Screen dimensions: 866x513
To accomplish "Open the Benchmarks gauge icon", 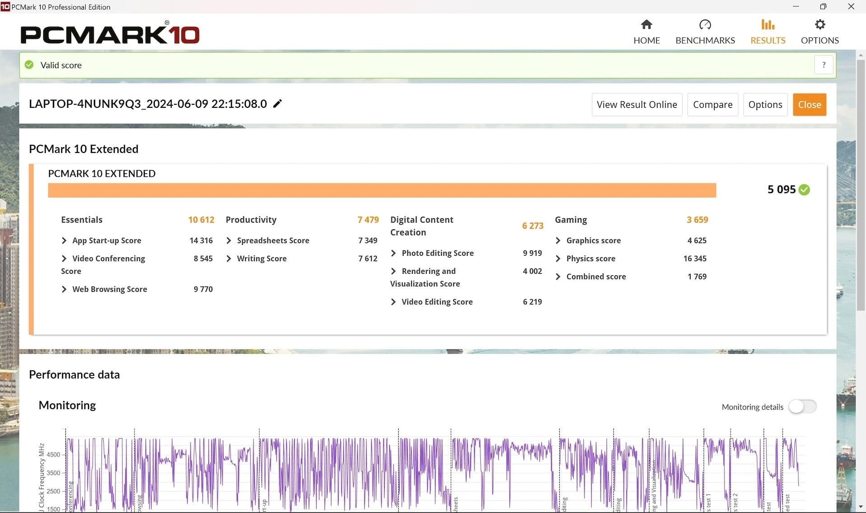I will click(705, 25).
